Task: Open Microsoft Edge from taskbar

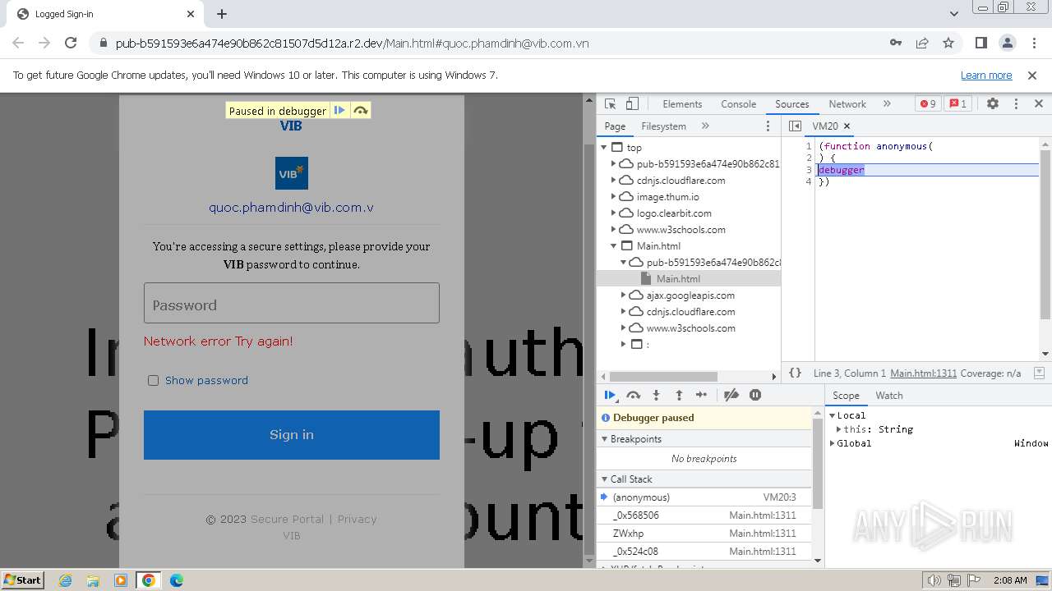Action: [x=176, y=580]
